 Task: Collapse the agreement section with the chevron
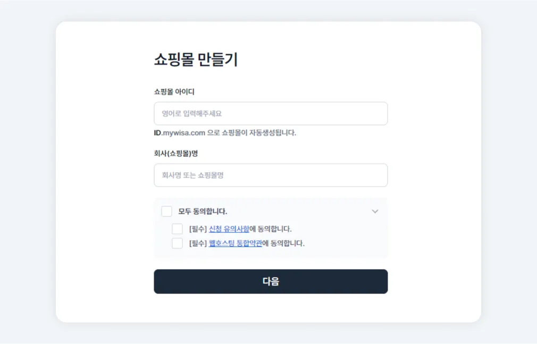pos(375,211)
